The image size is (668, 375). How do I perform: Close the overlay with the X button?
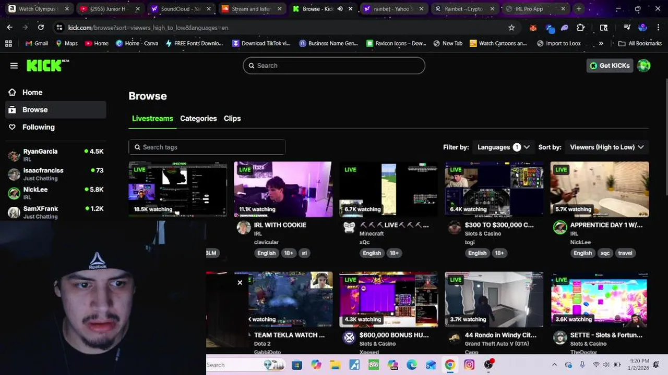click(240, 283)
